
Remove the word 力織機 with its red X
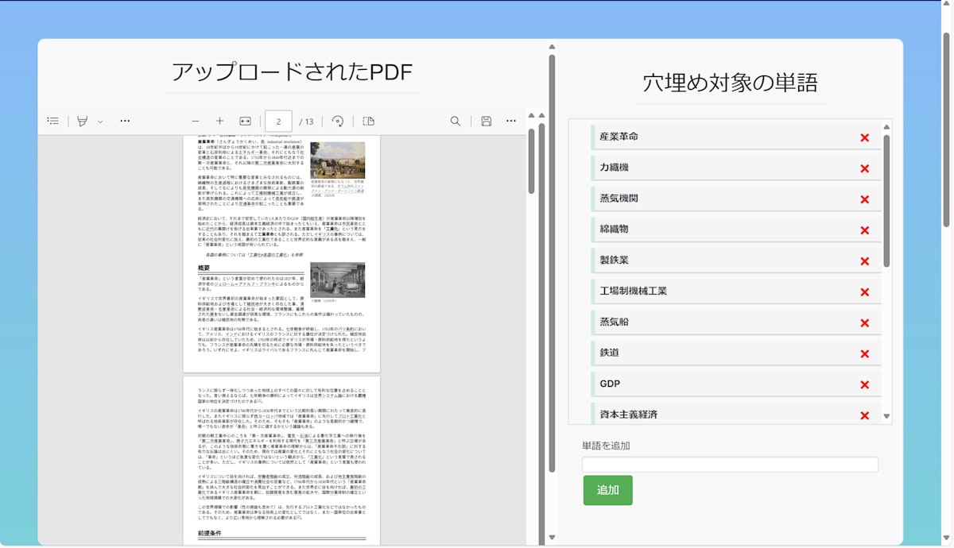click(x=865, y=169)
